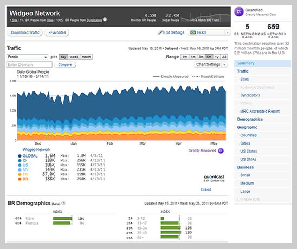Image resolution: width=297 pixels, height=249 pixels.
Task: Click the pencil icon next to Edit Settings
Action: [x=160, y=32]
